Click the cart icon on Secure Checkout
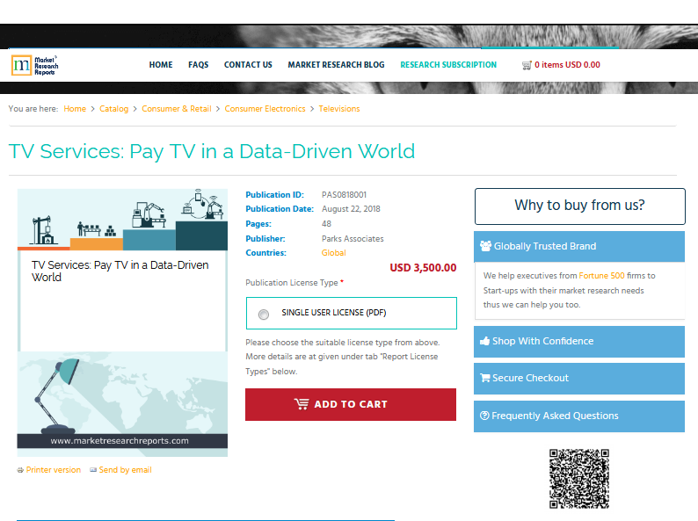The image size is (698, 521). [x=484, y=378]
